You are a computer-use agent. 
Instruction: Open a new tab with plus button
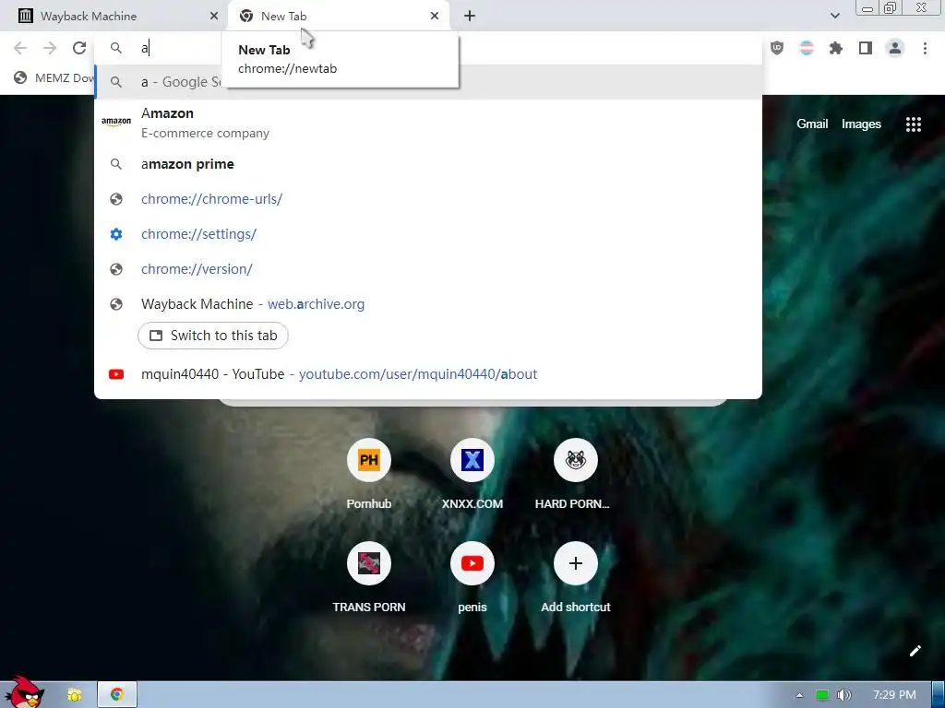(470, 17)
